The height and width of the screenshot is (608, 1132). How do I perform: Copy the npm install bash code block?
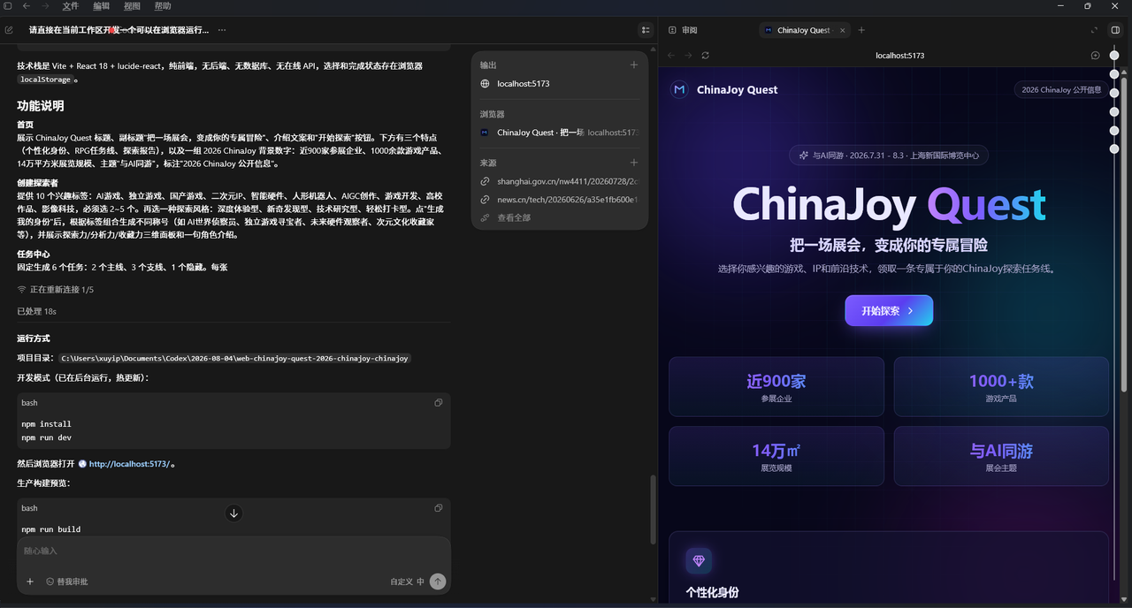[438, 403]
